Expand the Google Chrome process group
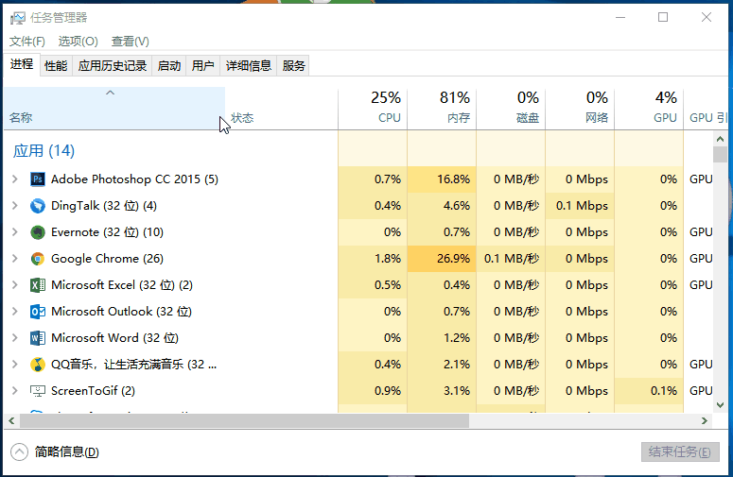Image resolution: width=733 pixels, height=477 pixels. (x=15, y=259)
